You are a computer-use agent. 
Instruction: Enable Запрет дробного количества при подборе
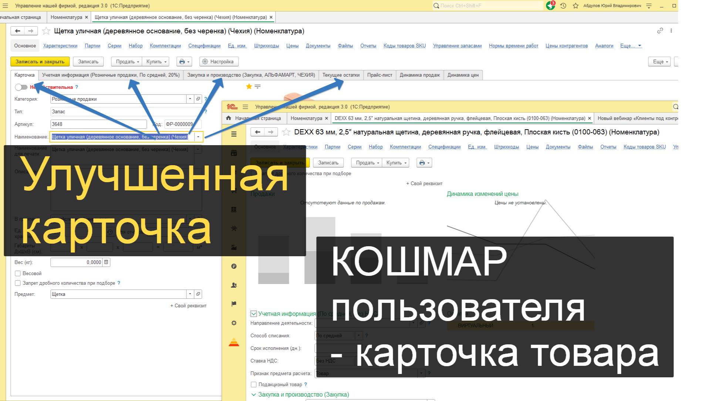coord(17,283)
